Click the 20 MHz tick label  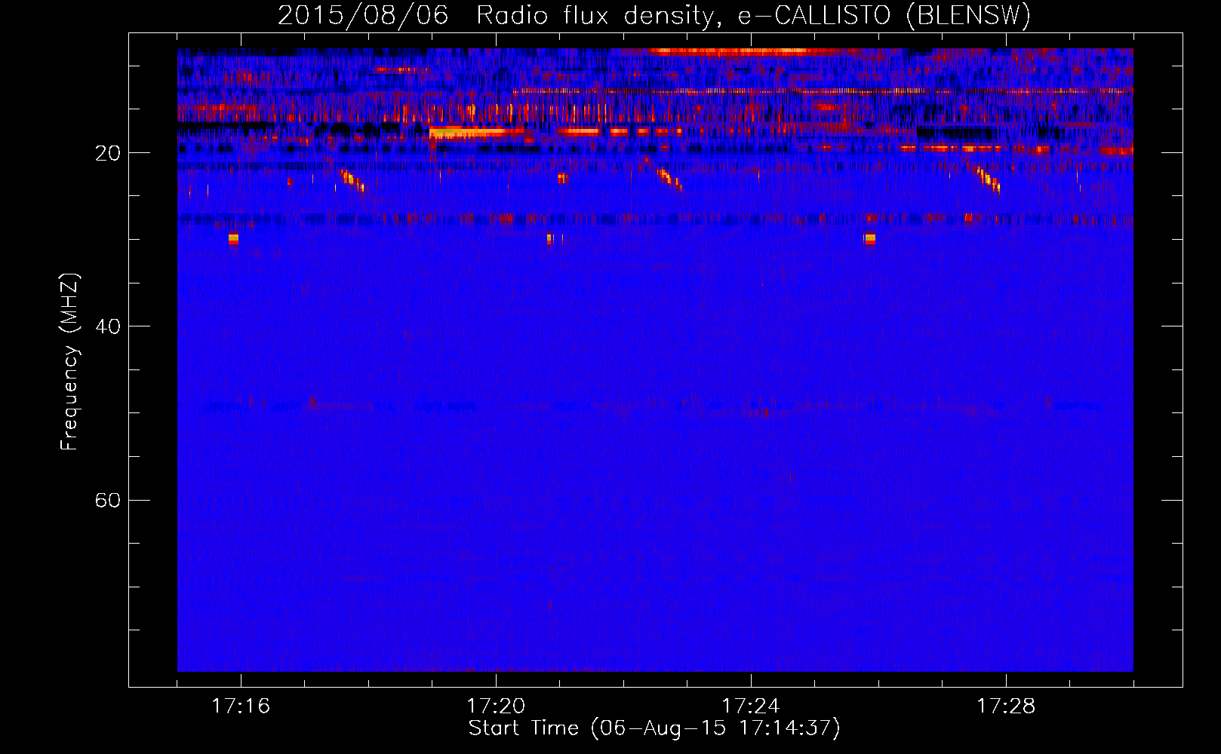pos(107,154)
